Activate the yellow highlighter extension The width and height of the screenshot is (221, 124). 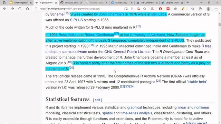click(x=183, y=9)
